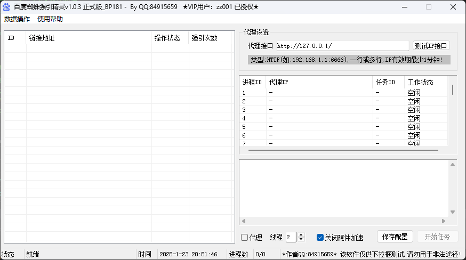Select process row 3 in the table
466x260 pixels.
343,110
